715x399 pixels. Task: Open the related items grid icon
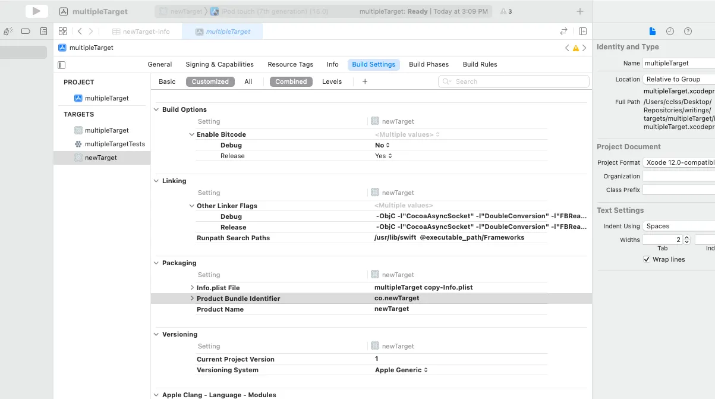62,32
